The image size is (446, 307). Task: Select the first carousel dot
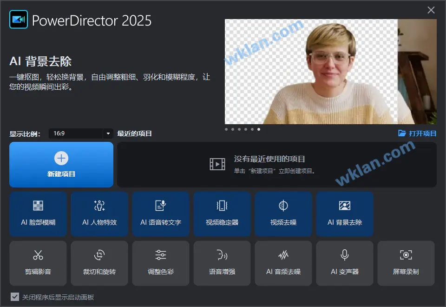[x=226, y=129]
